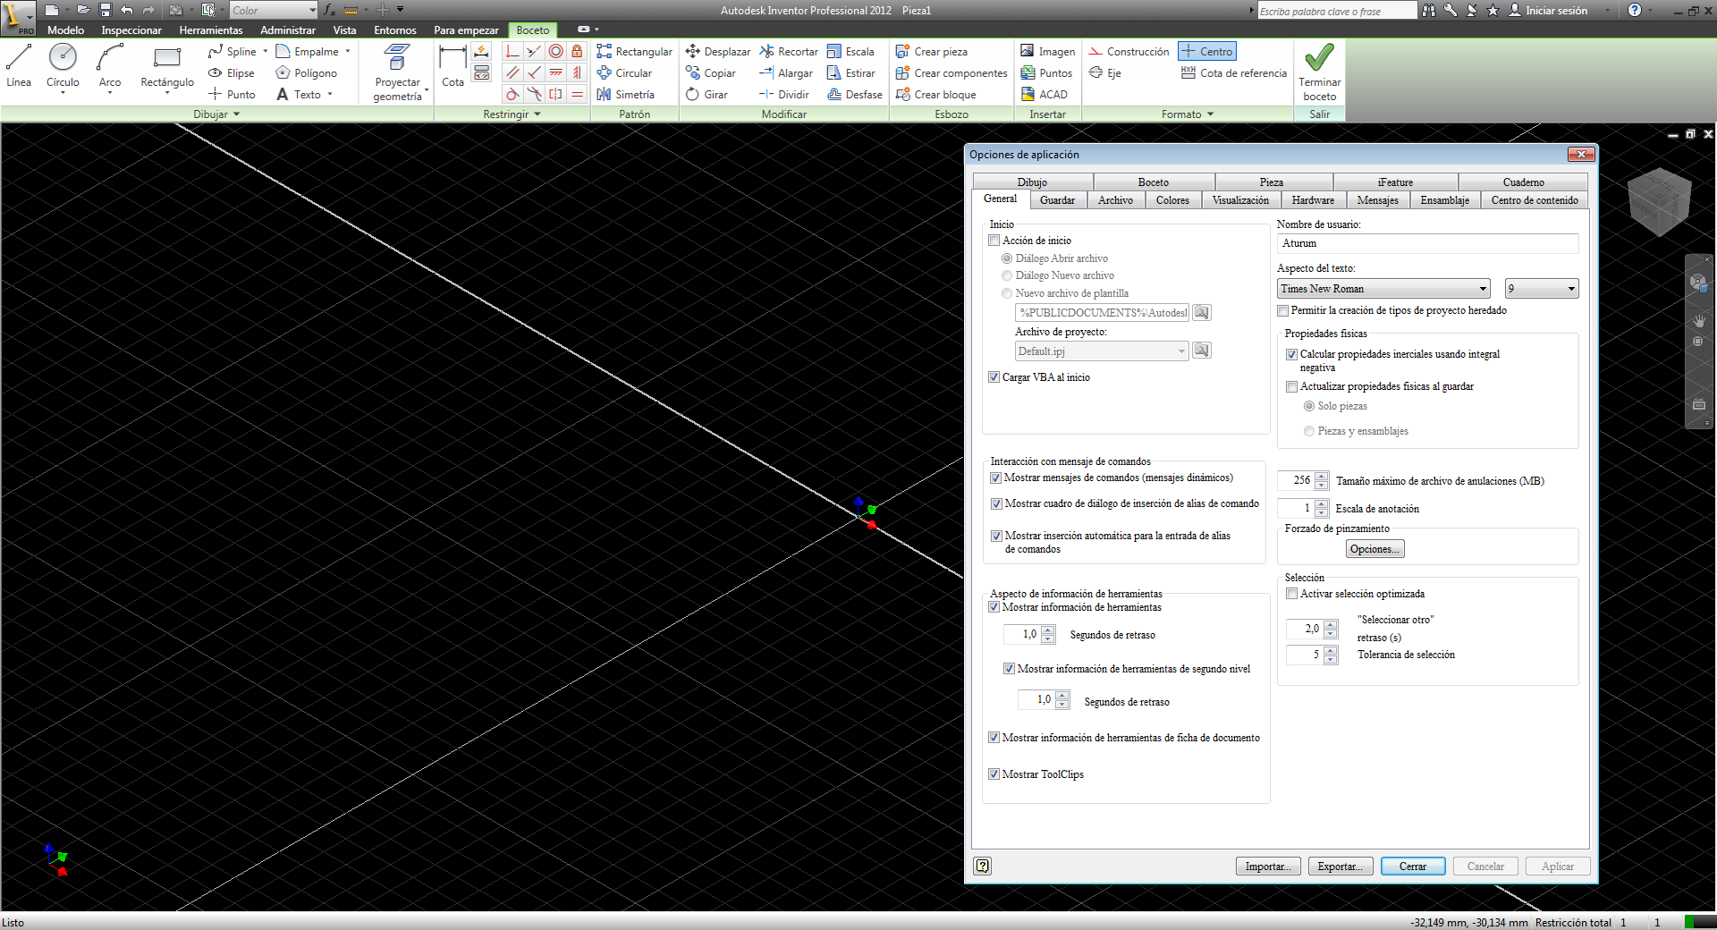
Task: Switch to the Guardar tab
Action: [x=1057, y=200]
